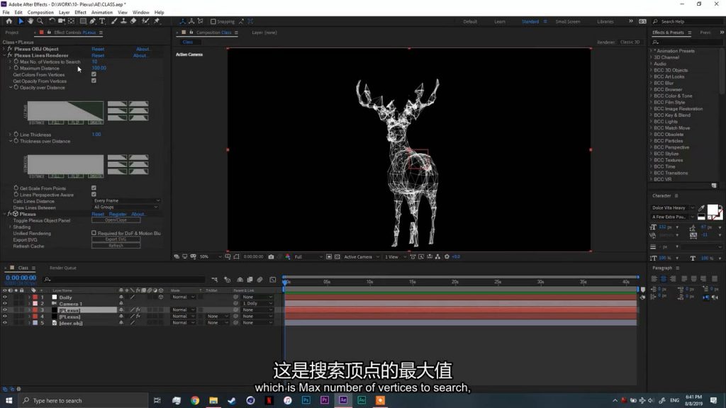
Task: Select the Rotation tool
Action: coord(52,21)
